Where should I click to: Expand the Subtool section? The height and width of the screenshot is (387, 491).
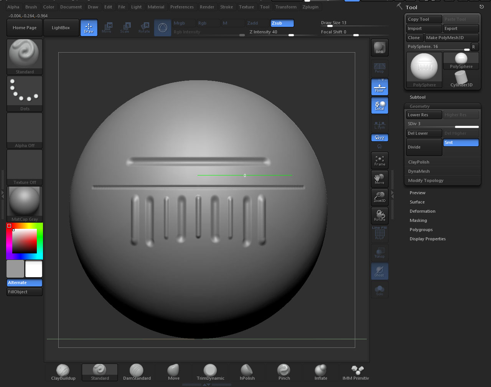coord(417,97)
